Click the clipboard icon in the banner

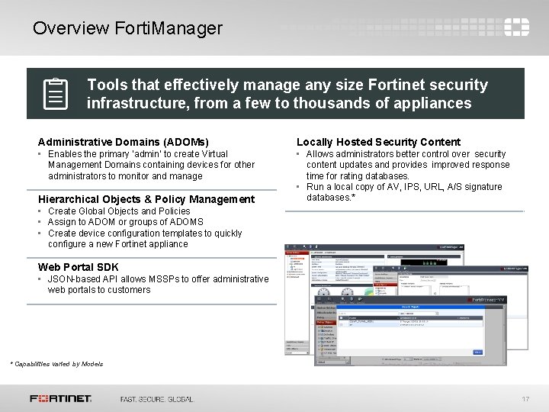pos(56,94)
